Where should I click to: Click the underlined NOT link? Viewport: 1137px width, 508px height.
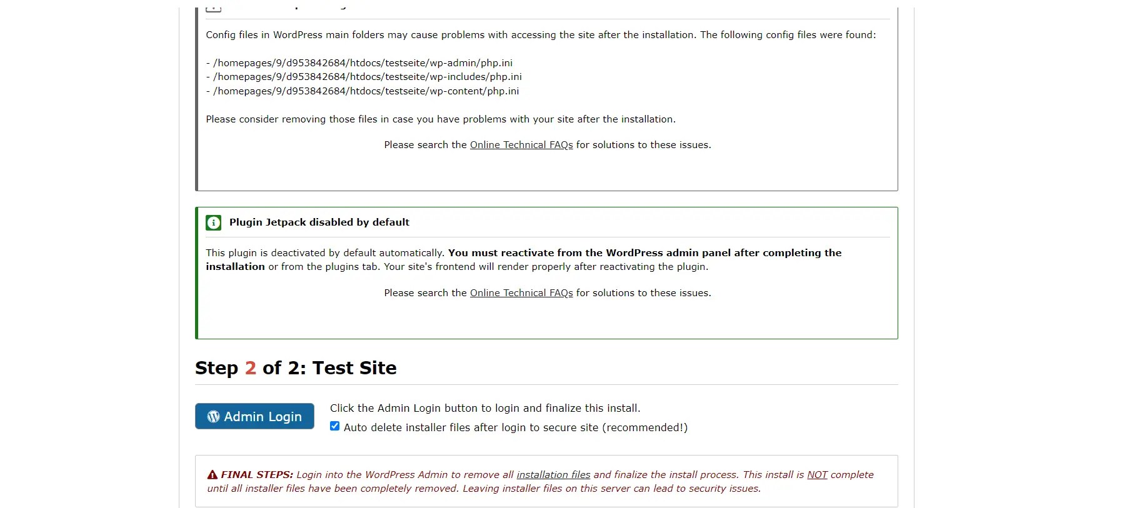[817, 475]
